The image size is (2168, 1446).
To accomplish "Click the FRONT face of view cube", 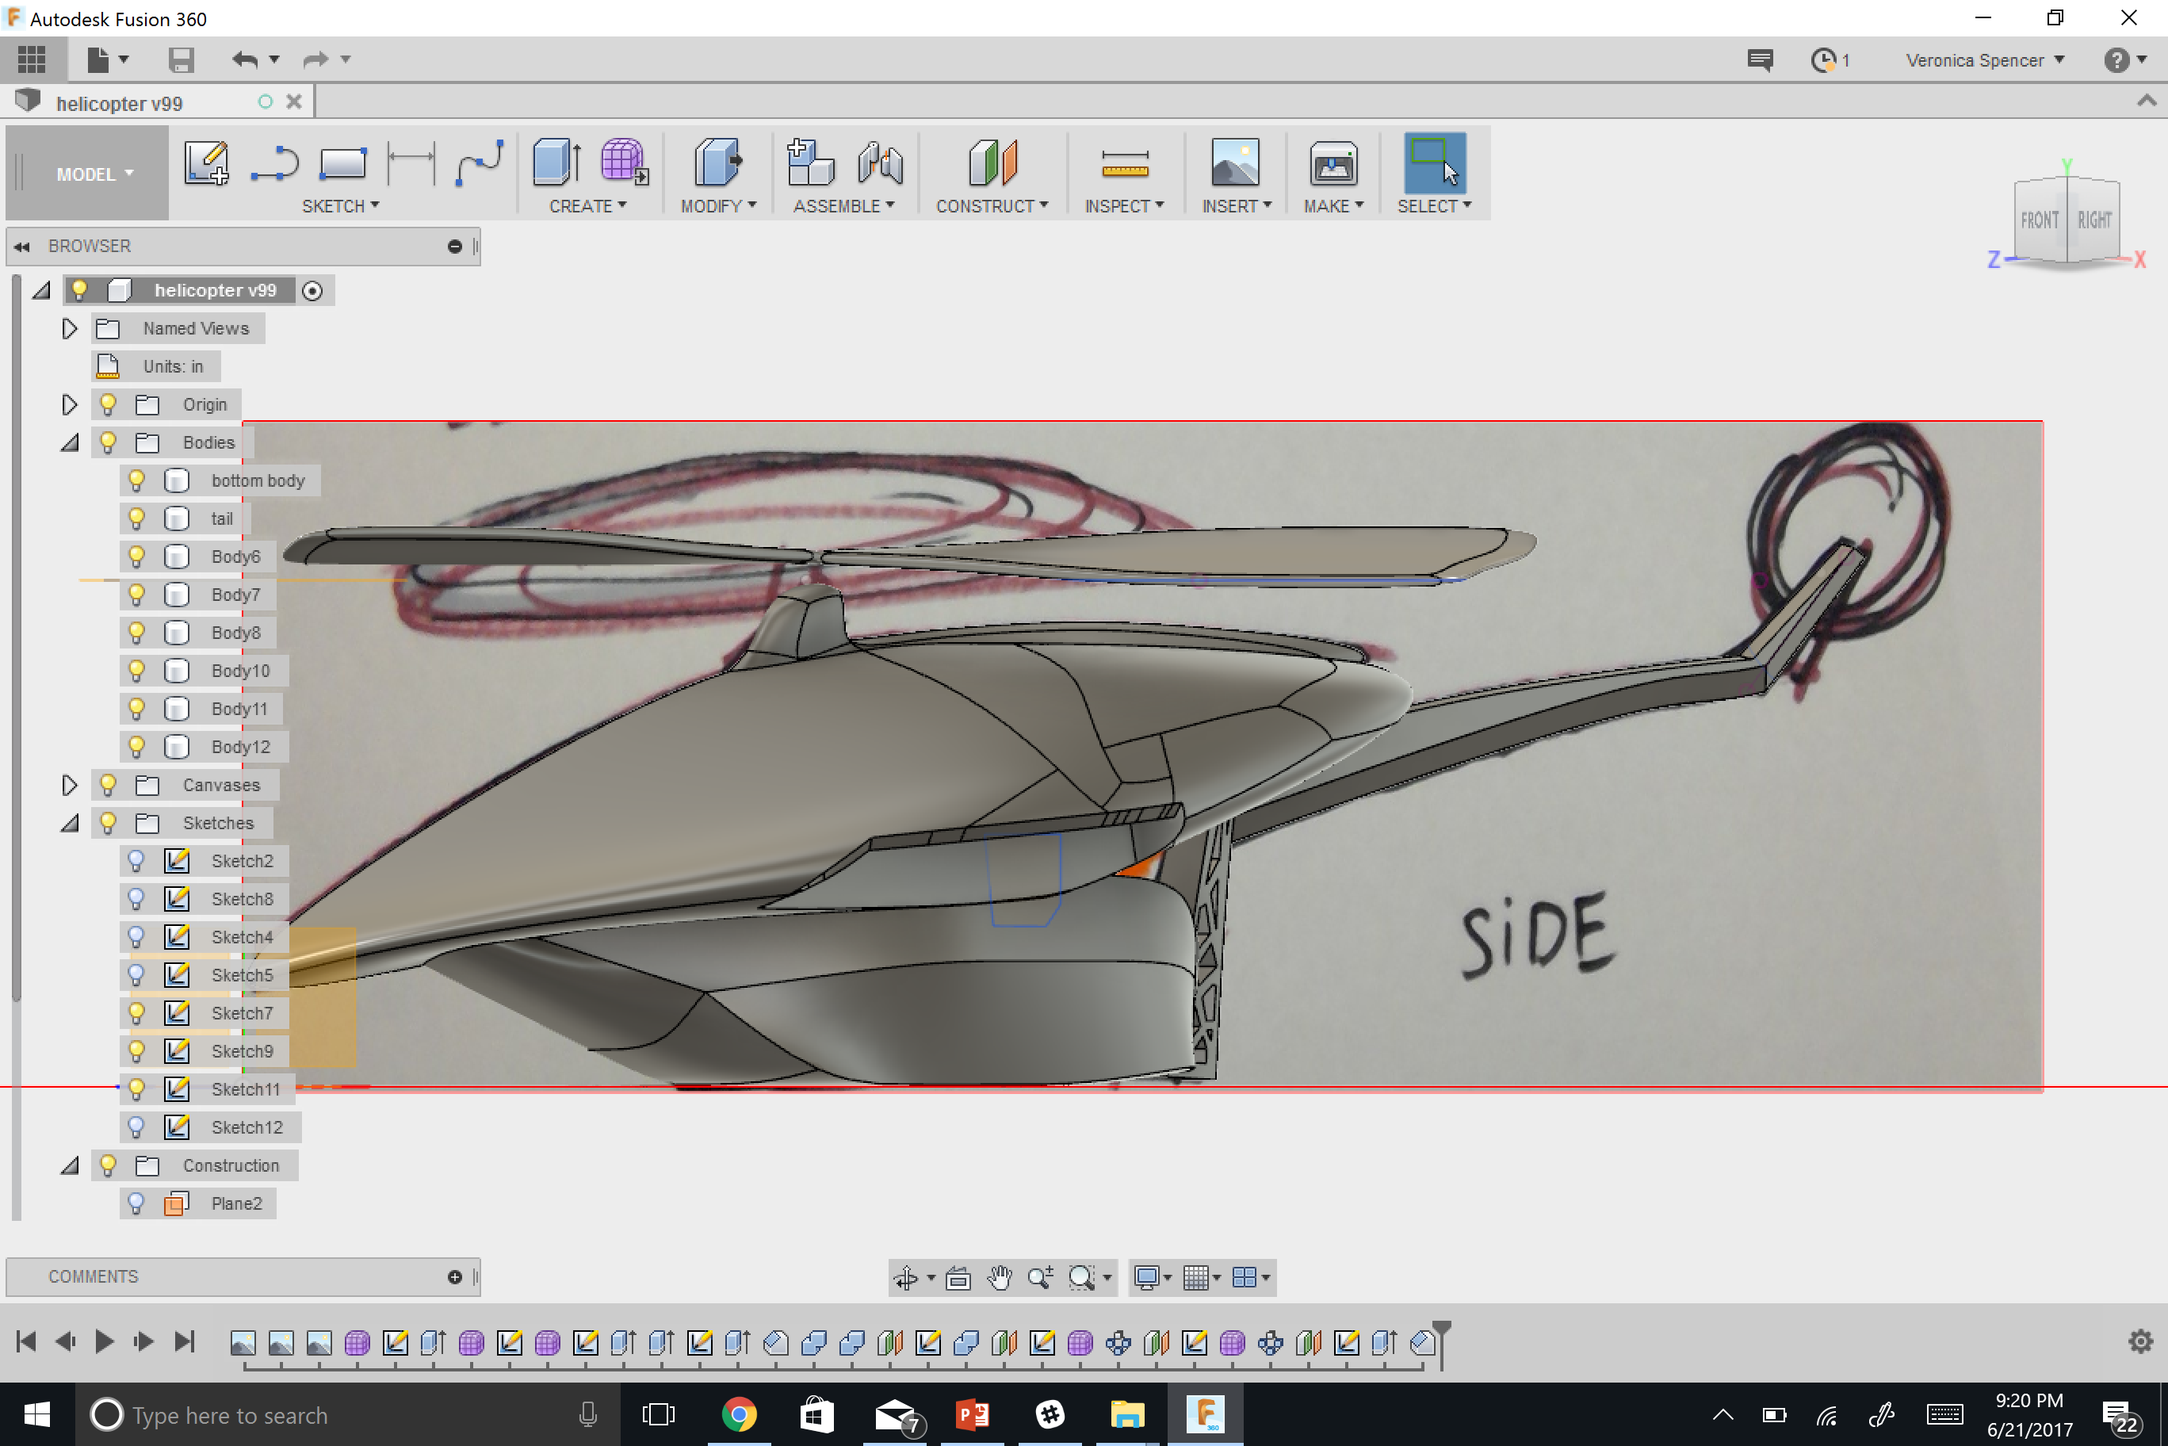I will pos(2039,220).
